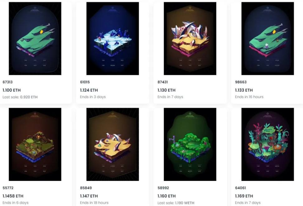
Task: Click the item title 61015
Action: [85, 82]
